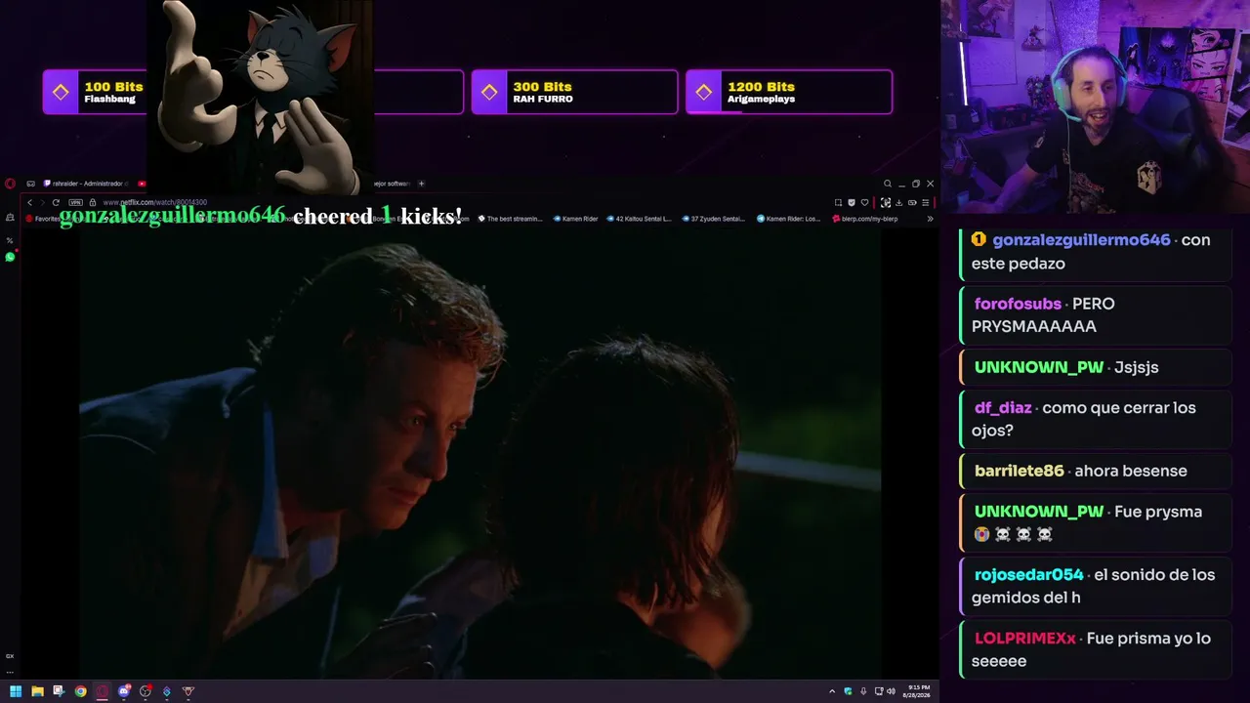Open the '37 Zyuden Sentai...' bookmark
1250x703 pixels.
click(x=714, y=219)
